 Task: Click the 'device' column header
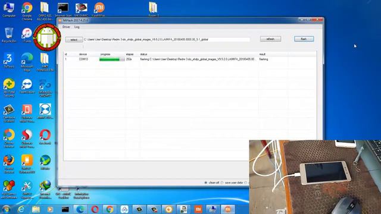(83, 54)
